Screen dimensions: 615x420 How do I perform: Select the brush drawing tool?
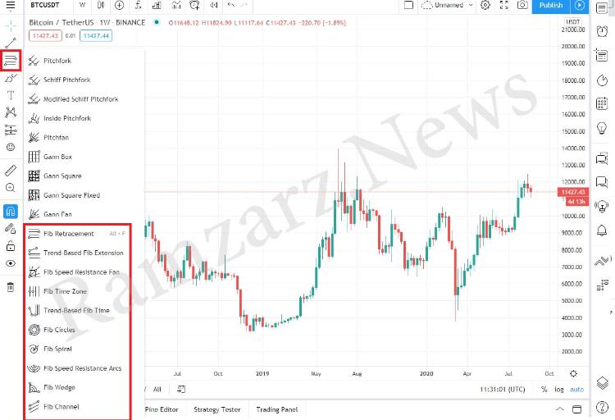[x=11, y=78]
